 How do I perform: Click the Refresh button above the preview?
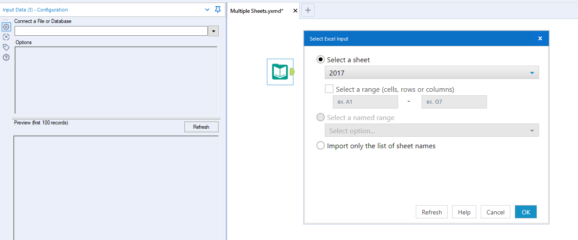201,127
